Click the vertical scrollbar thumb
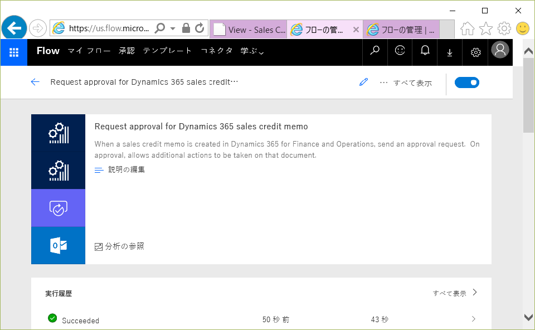This screenshot has width=535, height=330. (x=528, y=95)
